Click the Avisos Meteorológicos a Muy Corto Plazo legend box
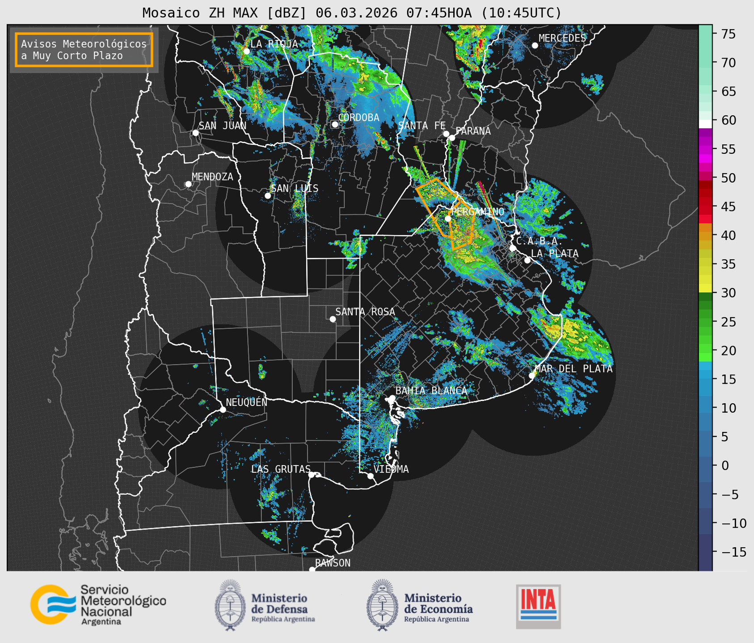The width and height of the screenshot is (754, 643). 84,50
